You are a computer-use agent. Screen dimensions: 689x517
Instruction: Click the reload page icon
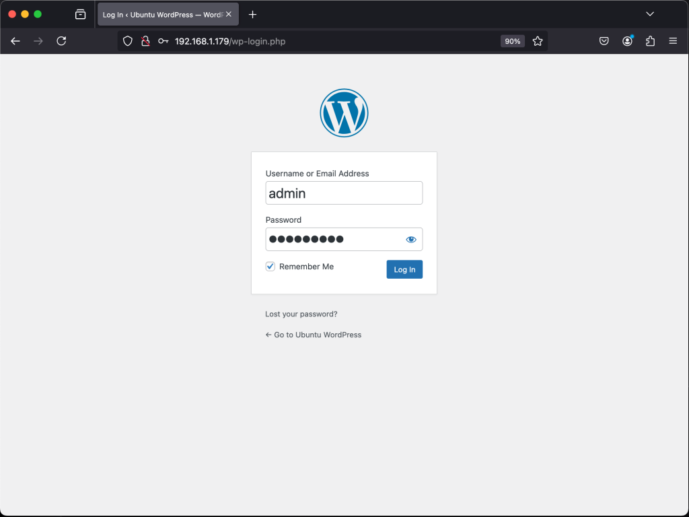click(x=61, y=41)
